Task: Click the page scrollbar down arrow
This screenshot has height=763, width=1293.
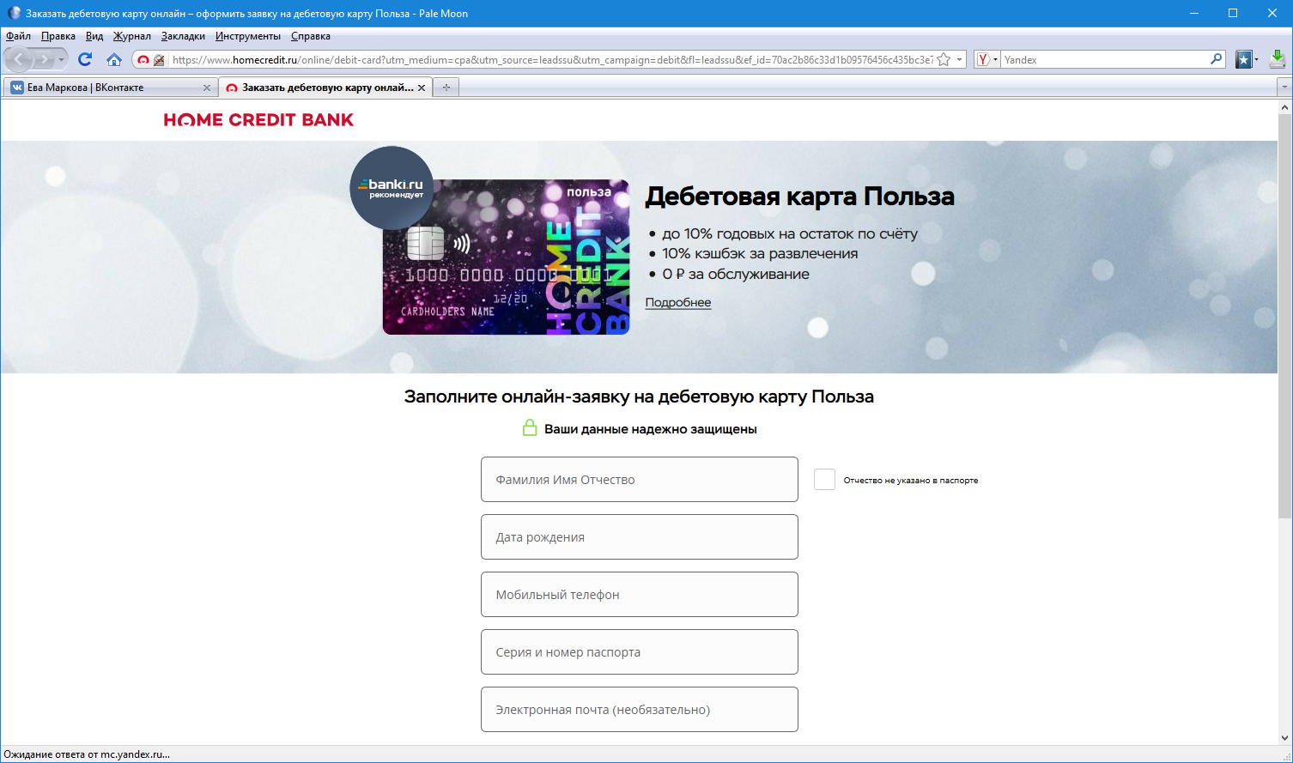Action: click(1285, 737)
